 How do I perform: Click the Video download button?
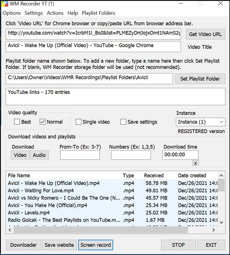pos(20,155)
